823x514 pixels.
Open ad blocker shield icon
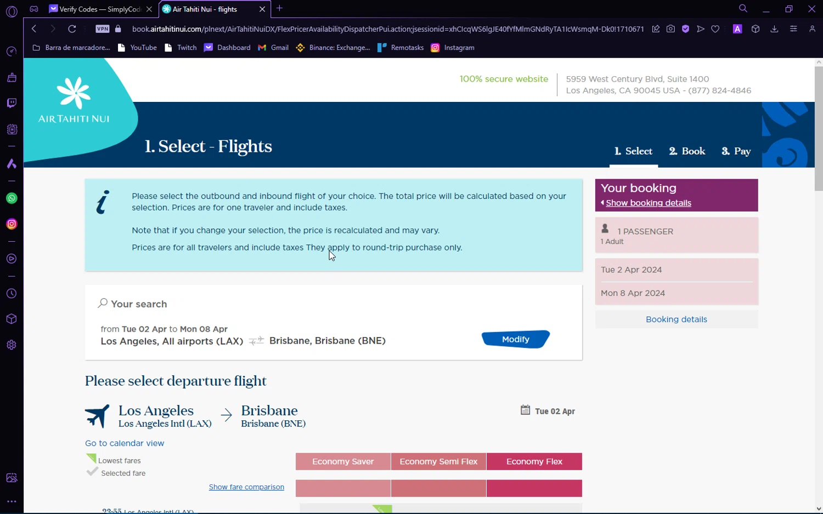pos(685,29)
